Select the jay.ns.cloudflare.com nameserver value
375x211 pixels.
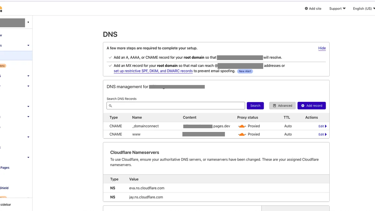click(x=146, y=197)
